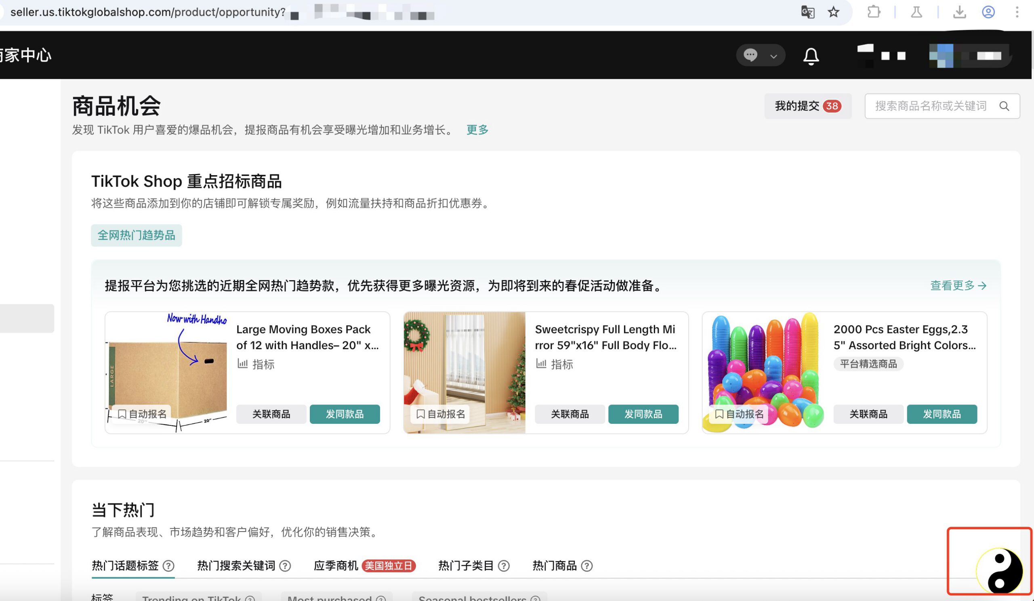Open the chat message bubble icon
Screen dimensions: 1034x601
pyautogui.click(x=750, y=55)
